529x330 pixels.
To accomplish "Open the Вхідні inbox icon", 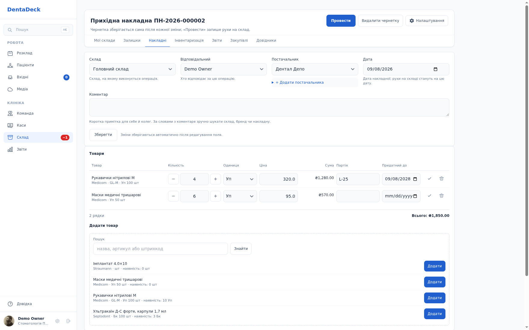I will click(10, 77).
